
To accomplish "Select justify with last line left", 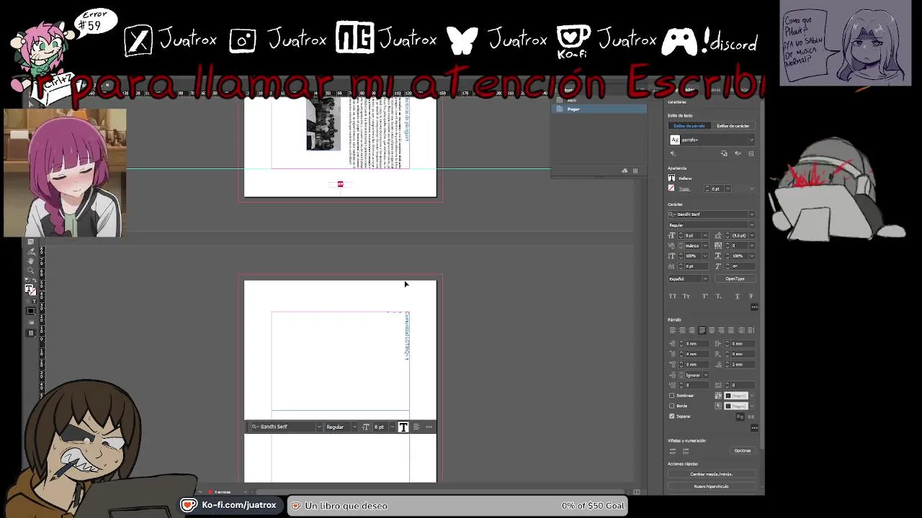I will point(702,330).
